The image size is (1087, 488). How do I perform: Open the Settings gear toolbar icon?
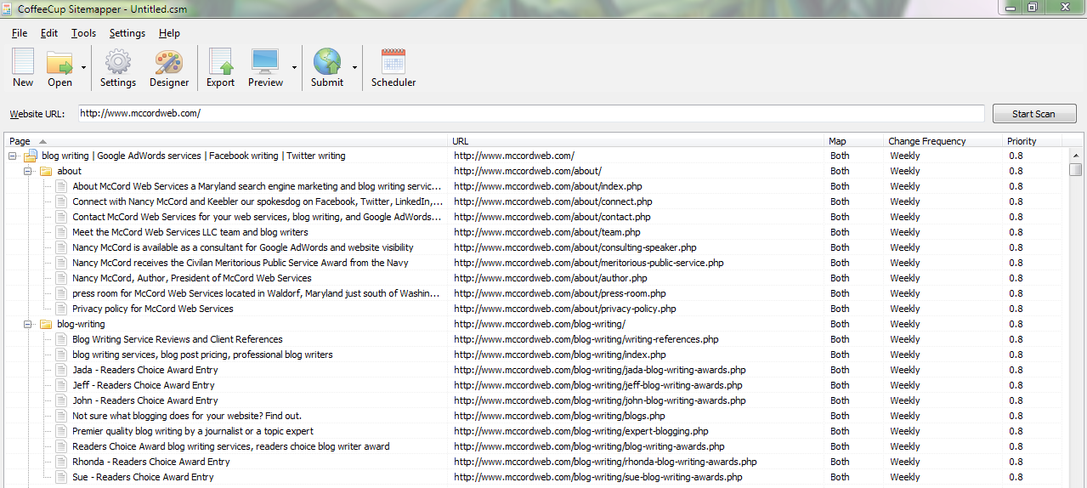pyautogui.click(x=117, y=61)
